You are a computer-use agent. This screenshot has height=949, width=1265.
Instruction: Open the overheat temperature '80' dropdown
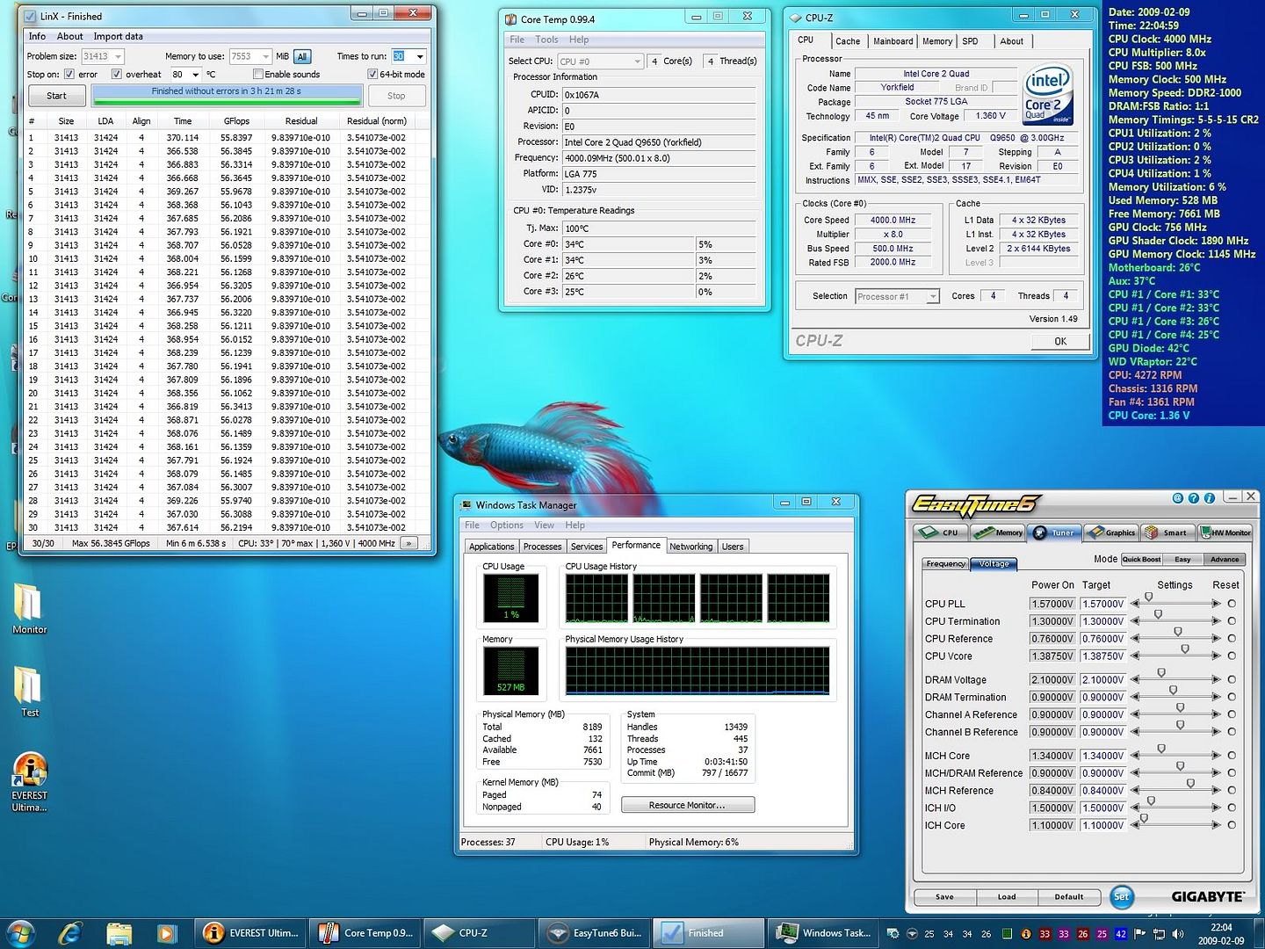point(194,75)
